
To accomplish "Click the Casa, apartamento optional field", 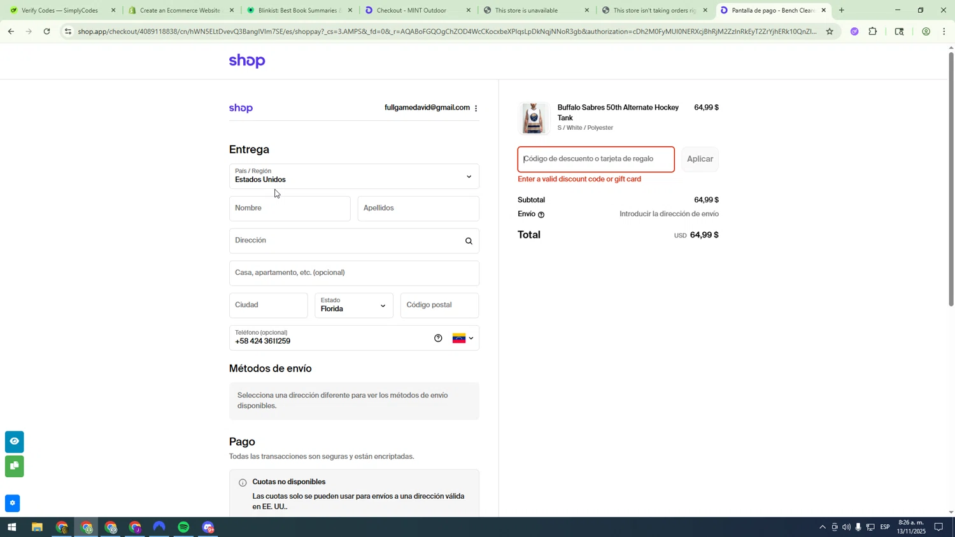I will coord(354,273).
